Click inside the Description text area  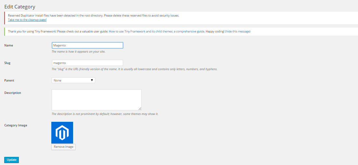(x=96, y=100)
